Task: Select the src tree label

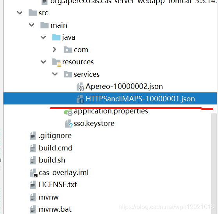Action: tap(43, 13)
